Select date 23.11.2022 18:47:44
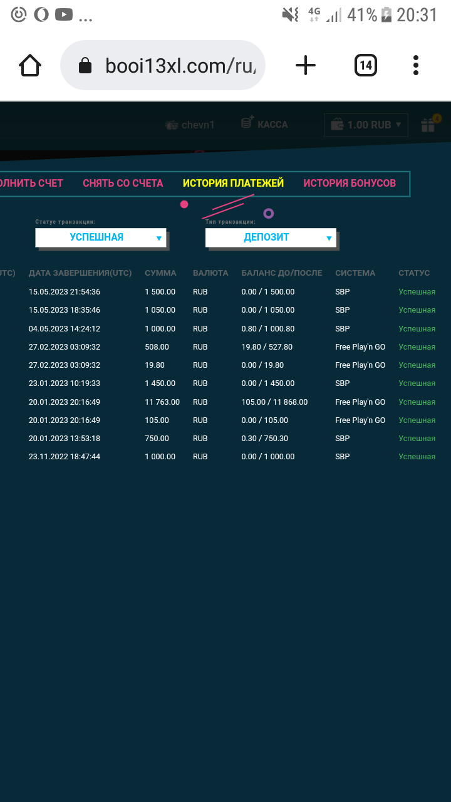Image resolution: width=451 pixels, height=802 pixels. (x=65, y=457)
